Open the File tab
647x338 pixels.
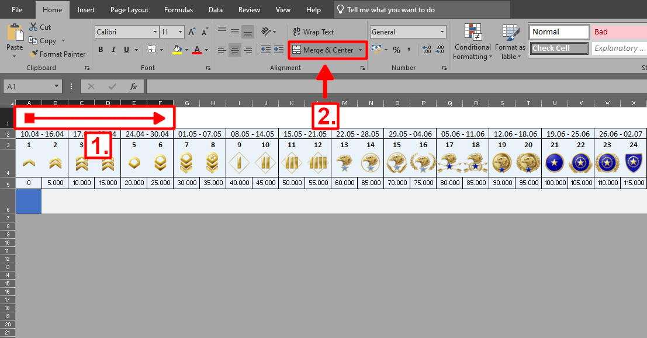[x=18, y=9]
